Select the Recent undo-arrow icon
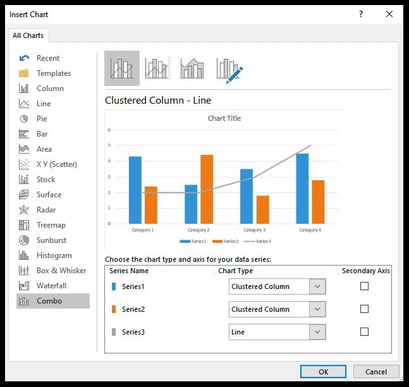Image resolution: width=409 pixels, height=387 pixels. 24,58
